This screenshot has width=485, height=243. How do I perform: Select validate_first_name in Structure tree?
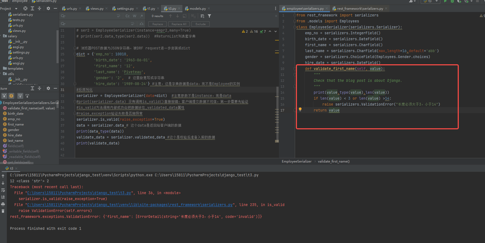tap(29, 108)
